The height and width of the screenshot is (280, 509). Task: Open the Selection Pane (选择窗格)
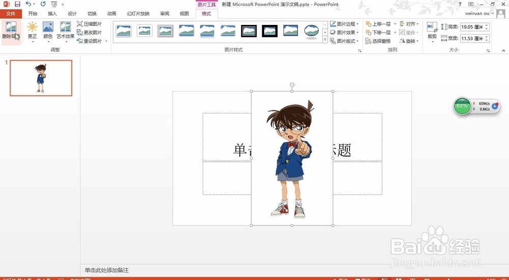[x=378, y=41]
